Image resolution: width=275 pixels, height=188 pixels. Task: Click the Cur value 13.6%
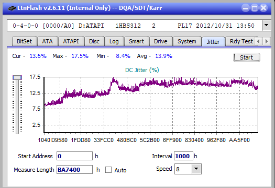(x=38, y=56)
